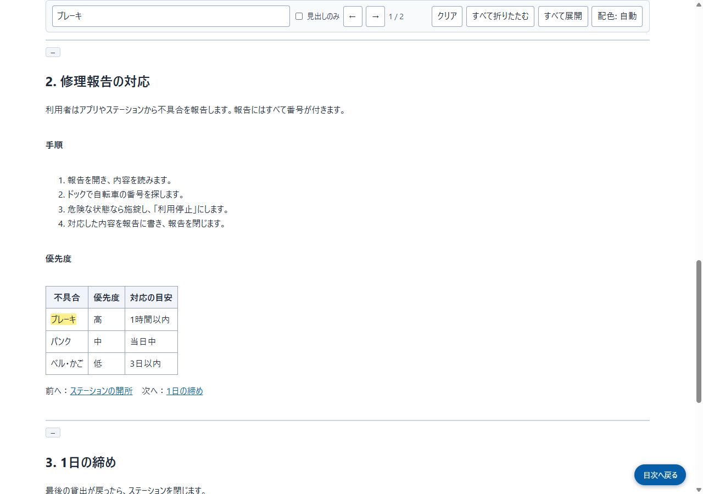The image size is (703, 494).
Task: Click the 3日以内 cell
Action: [151, 363]
